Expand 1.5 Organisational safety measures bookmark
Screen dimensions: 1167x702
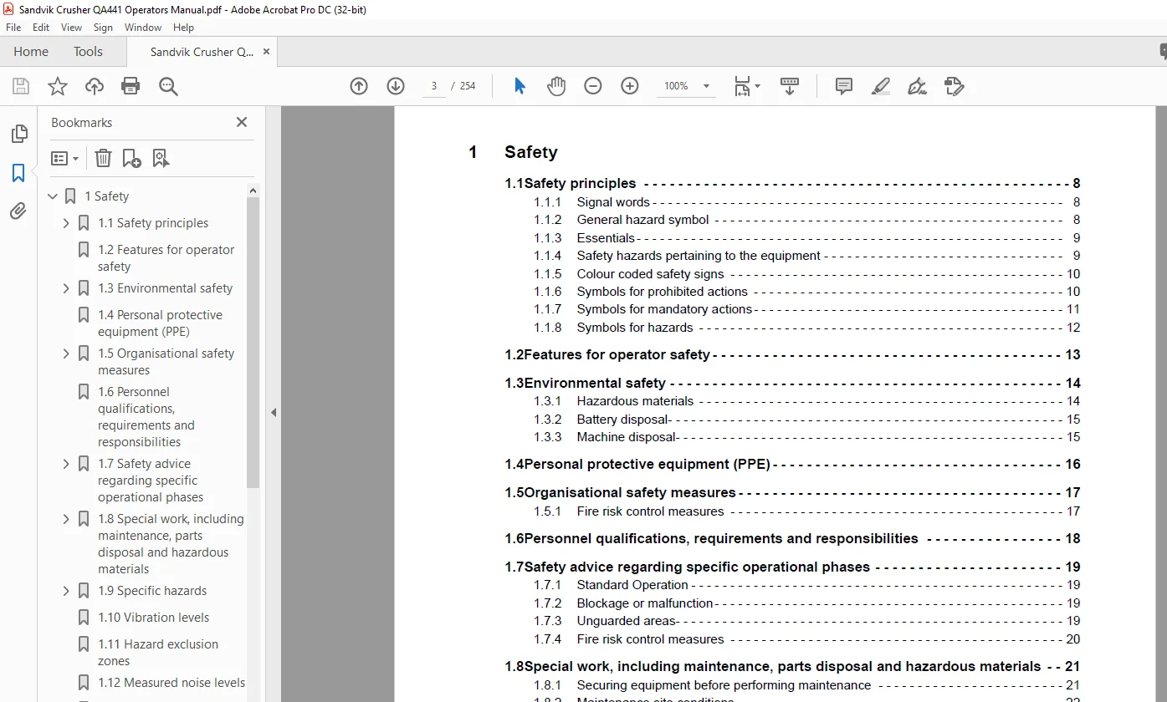66,354
